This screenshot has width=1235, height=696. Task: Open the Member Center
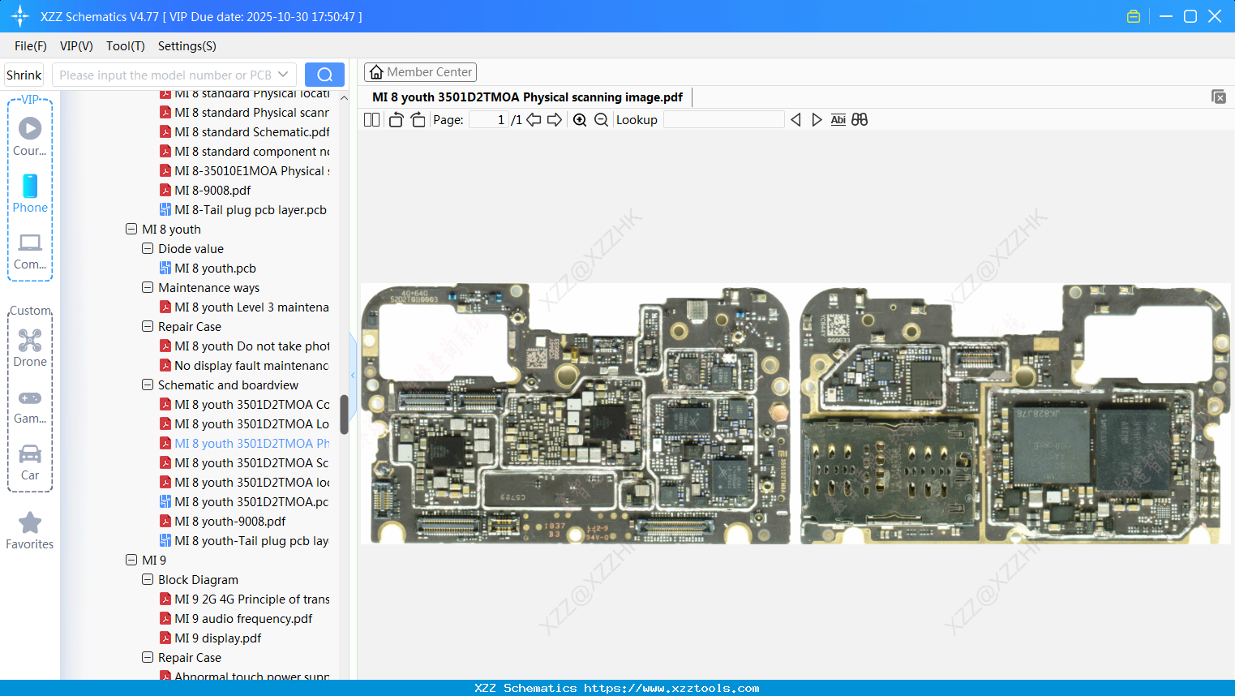[x=420, y=71]
